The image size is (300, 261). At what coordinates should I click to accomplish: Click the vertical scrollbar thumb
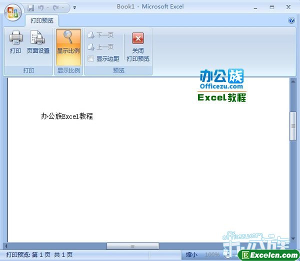(x=293, y=126)
